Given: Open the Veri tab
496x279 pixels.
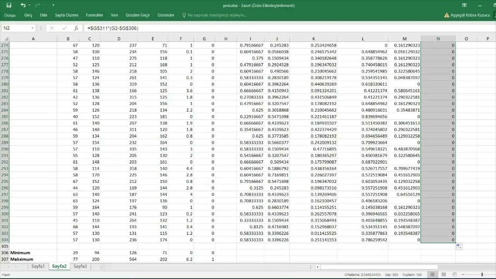Looking at the screenshot, I should 114,15.
